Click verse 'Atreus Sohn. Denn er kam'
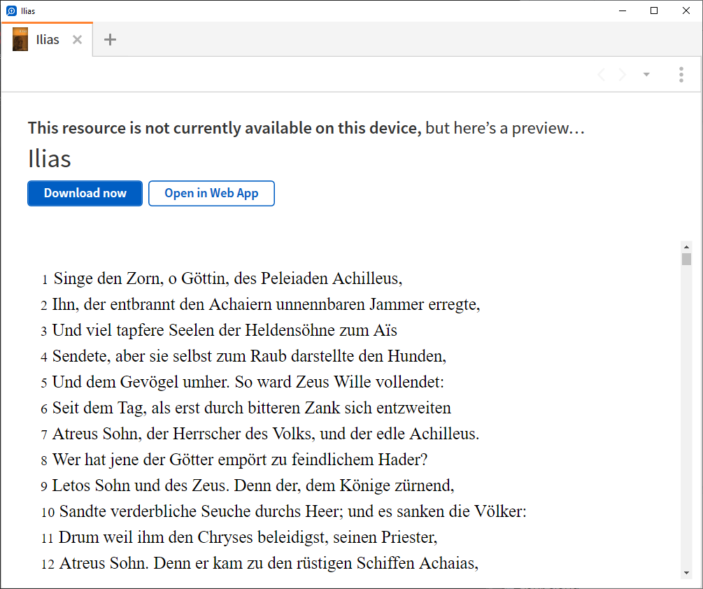Screen dimensions: 703x589 coord(269,563)
